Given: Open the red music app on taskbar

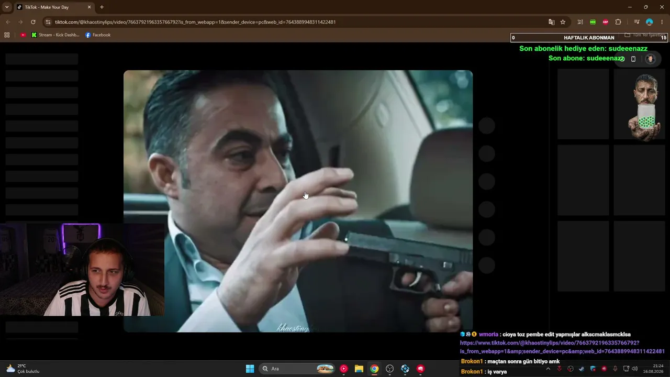Looking at the screenshot, I should click(x=343, y=369).
